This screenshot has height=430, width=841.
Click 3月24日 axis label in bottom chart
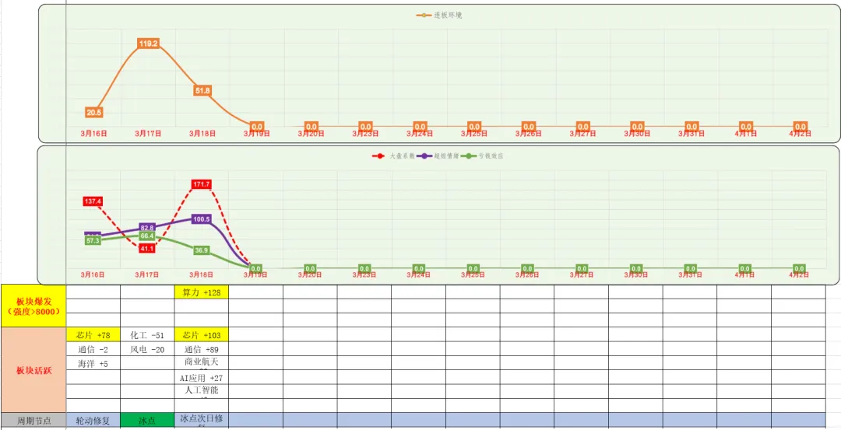[419, 274]
